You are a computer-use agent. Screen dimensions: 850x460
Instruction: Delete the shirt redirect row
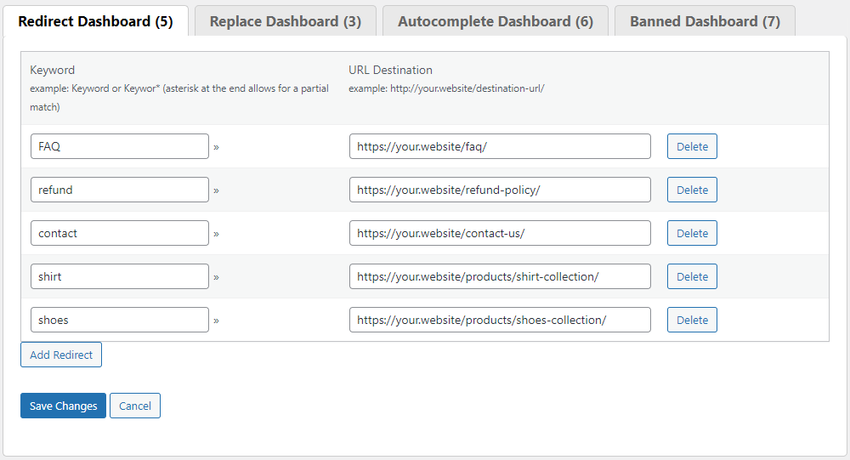click(x=692, y=276)
